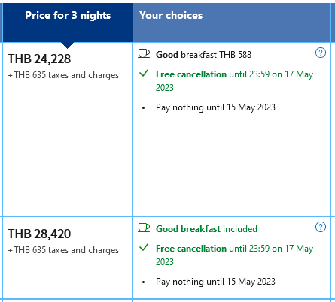335x302 pixels.
Task: Click the green coffee cup icon for included breakfast
Action: pos(144,228)
